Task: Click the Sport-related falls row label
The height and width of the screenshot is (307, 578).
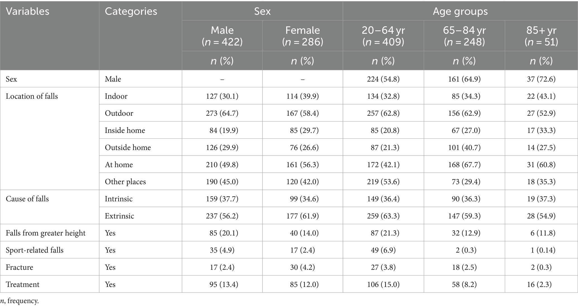Action: click(35, 250)
